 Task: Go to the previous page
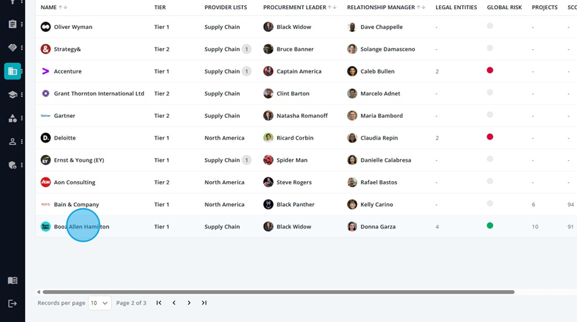[x=174, y=303]
